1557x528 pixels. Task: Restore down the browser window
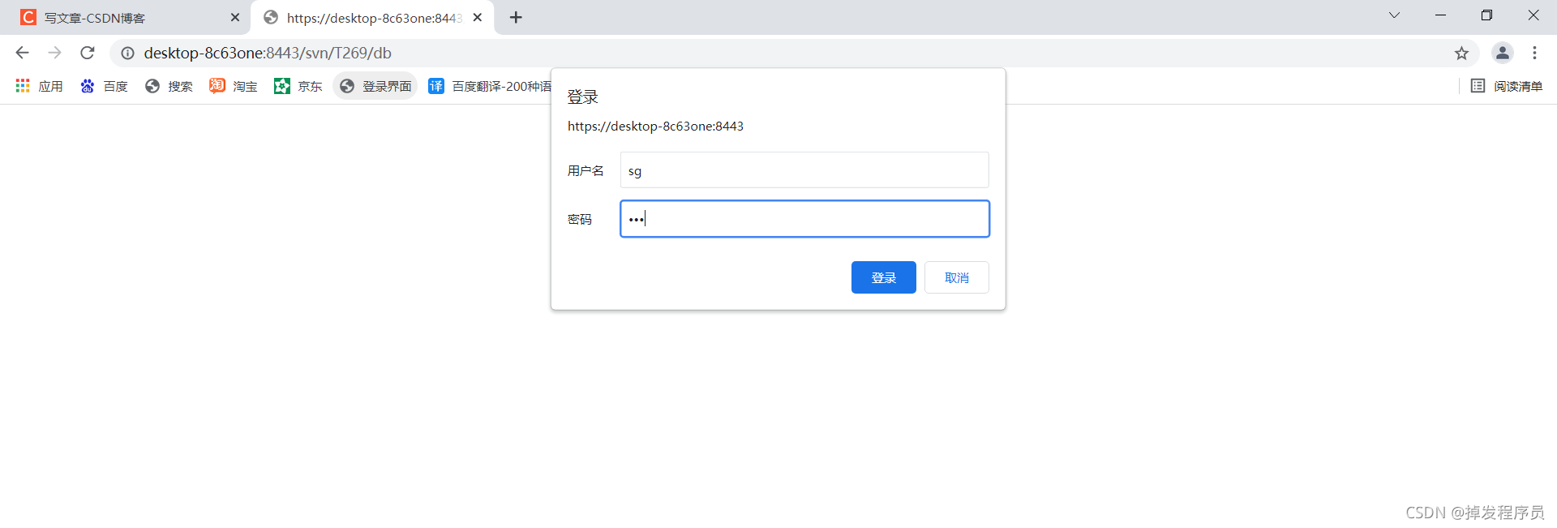coord(1486,15)
